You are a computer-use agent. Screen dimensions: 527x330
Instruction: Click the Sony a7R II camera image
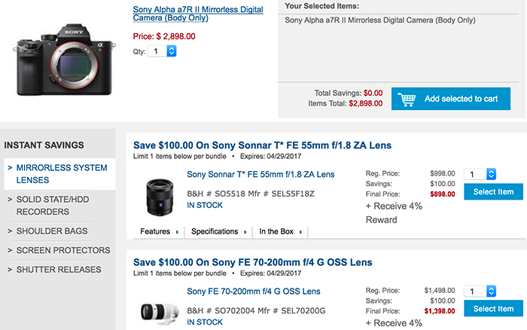point(64,60)
